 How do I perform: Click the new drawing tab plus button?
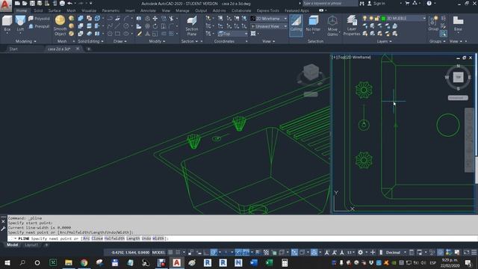pos(89,49)
